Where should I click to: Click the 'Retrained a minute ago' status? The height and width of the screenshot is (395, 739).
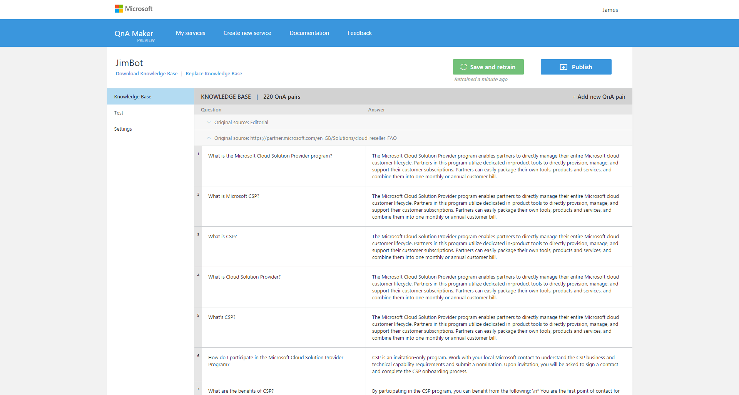[481, 79]
